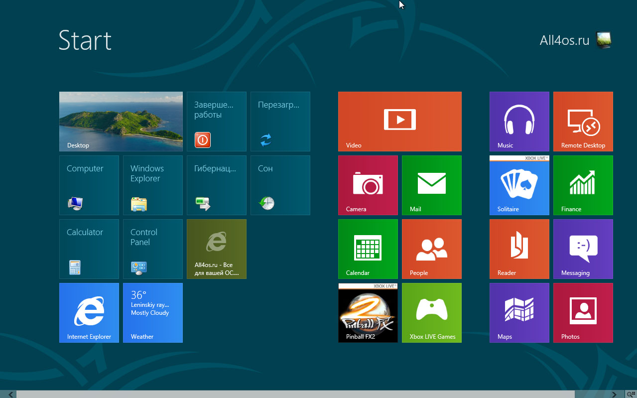Click the Завершение работы shutdown tile
The width and height of the screenshot is (637, 398).
coord(217,122)
